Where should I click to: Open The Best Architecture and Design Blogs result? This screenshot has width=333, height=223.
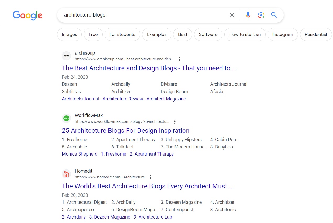pos(149,68)
